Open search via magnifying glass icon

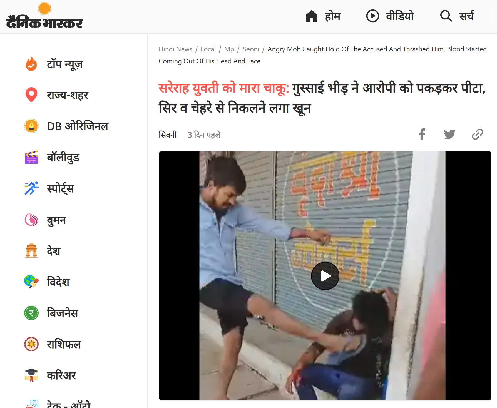pyautogui.click(x=446, y=16)
